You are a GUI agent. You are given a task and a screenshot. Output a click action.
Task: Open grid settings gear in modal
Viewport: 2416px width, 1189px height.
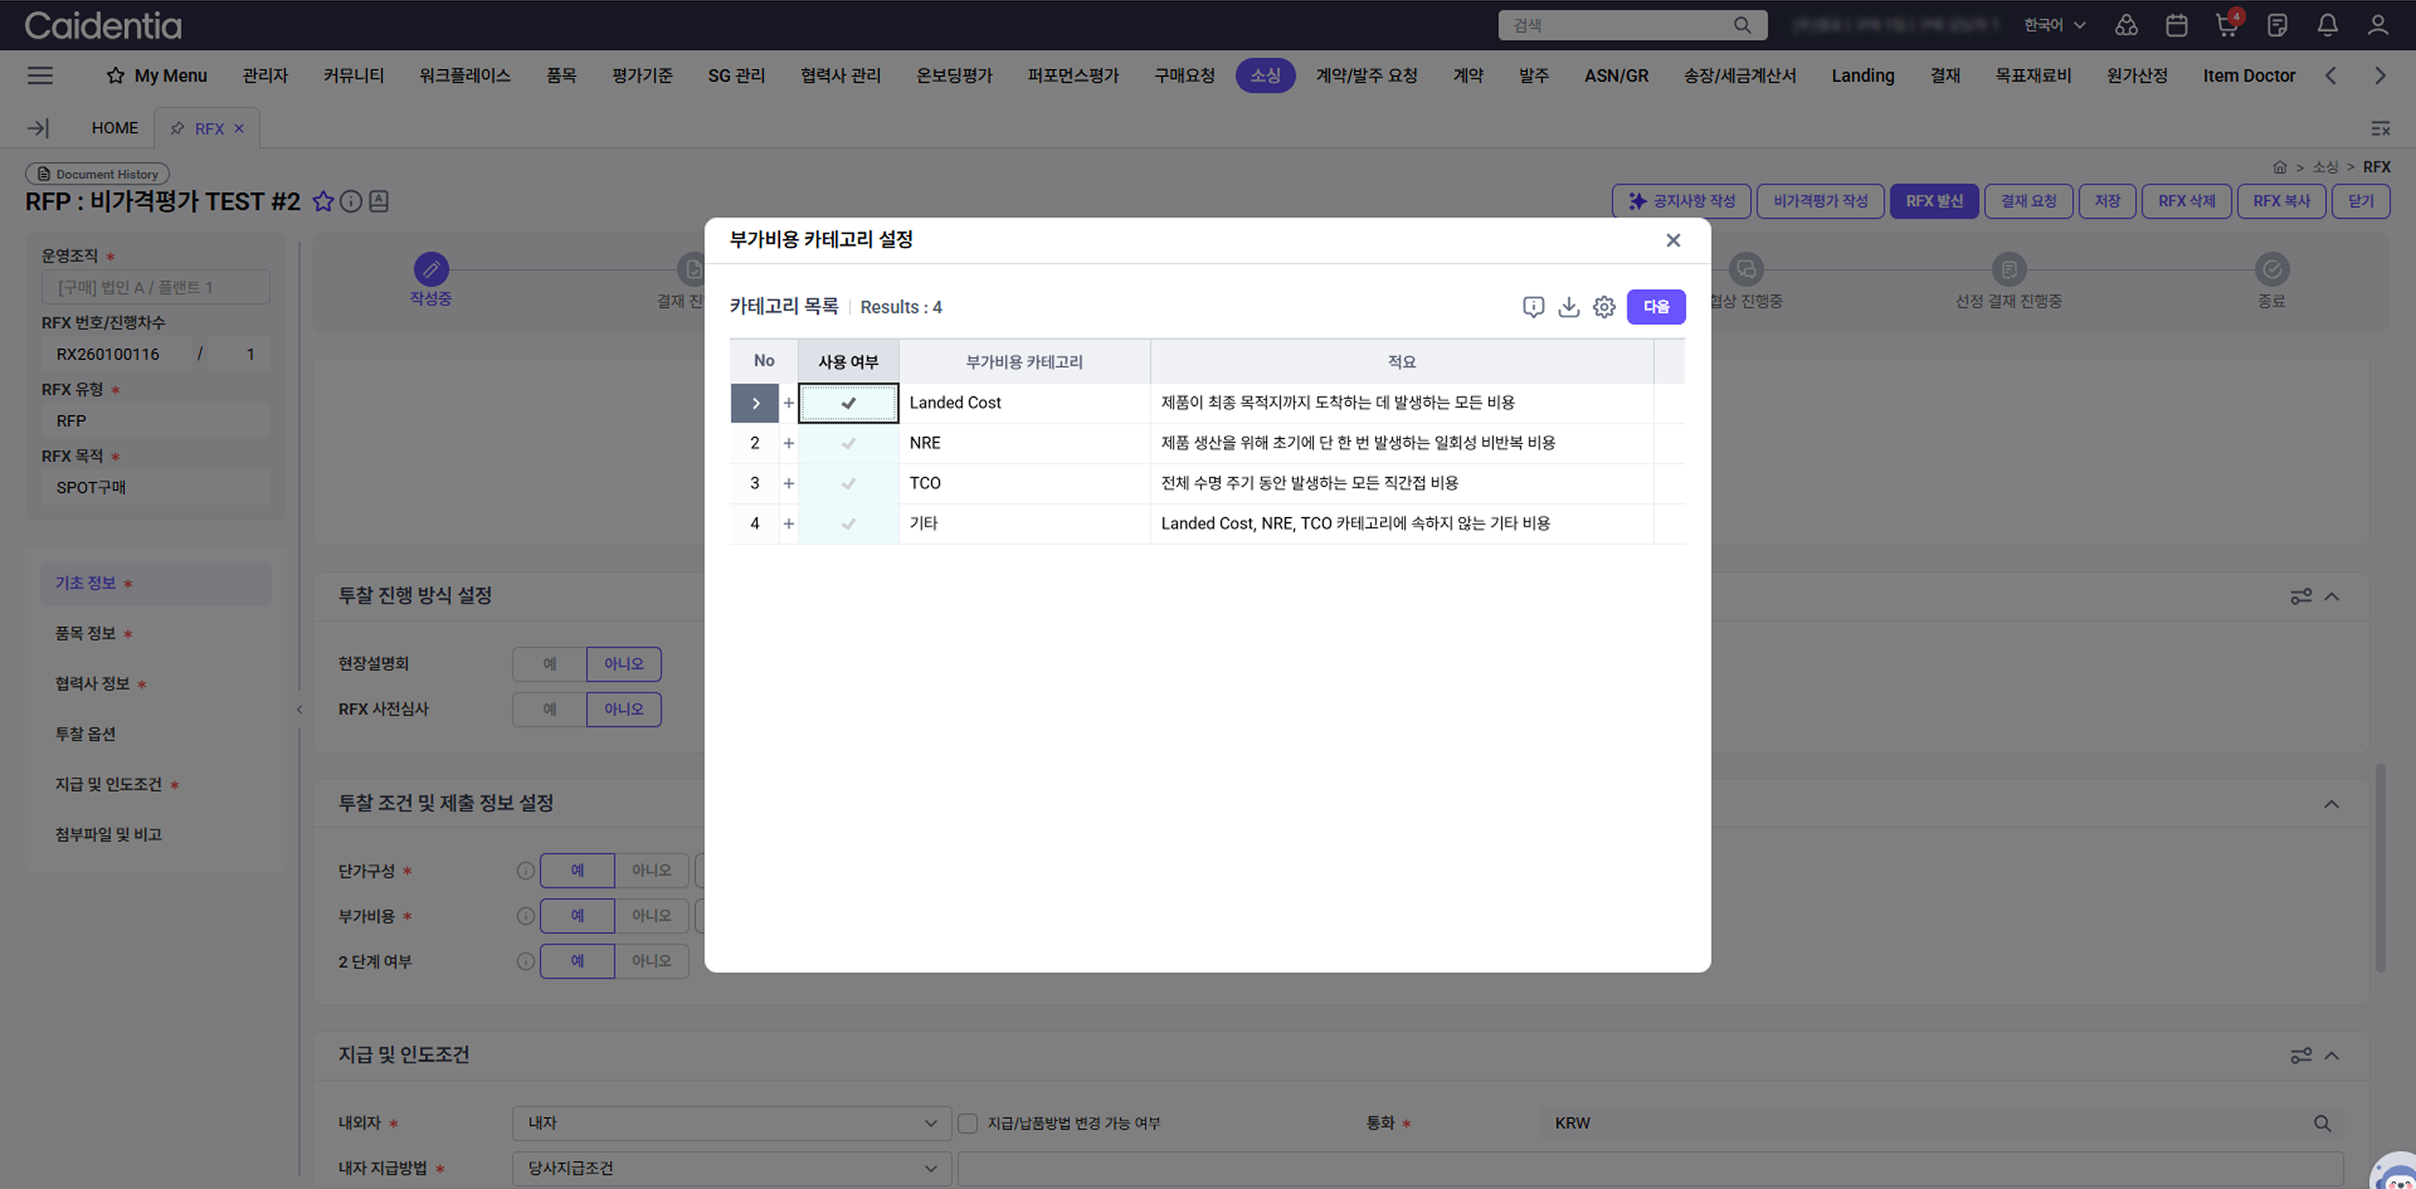point(1604,306)
